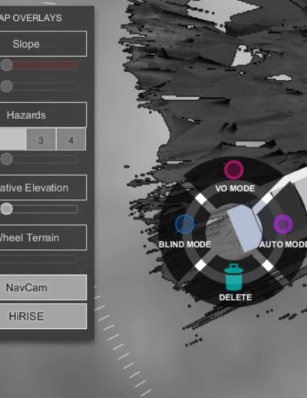Select the pink VO MODE circle icon
This screenshot has height=398, width=307.
[x=233, y=170]
